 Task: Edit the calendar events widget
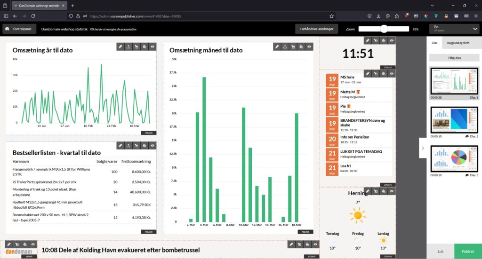click(x=368, y=74)
